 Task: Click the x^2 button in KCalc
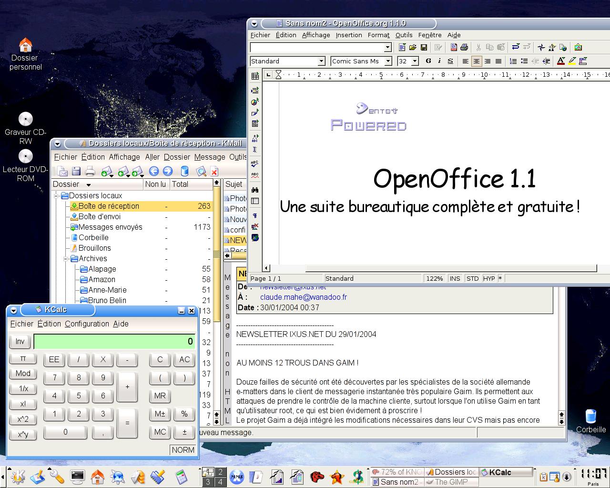click(x=23, y=419)
